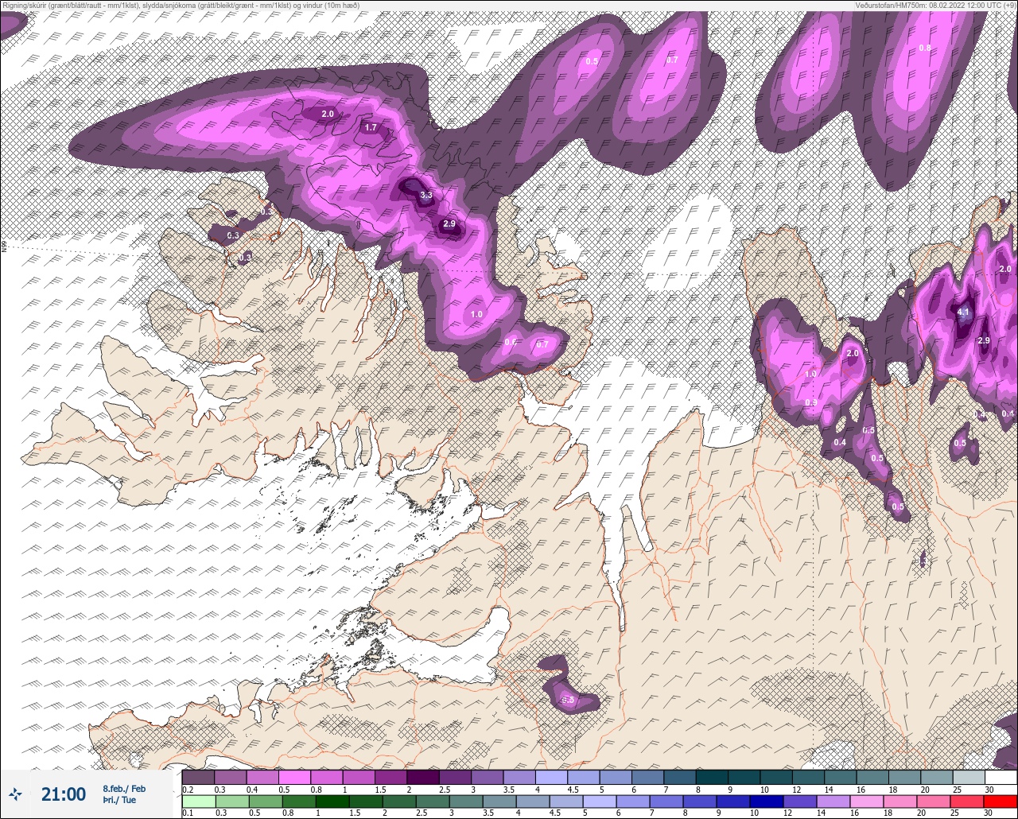
Task: Select the upper legend swatch between 14 and 16
Action: tap(840, 777)
